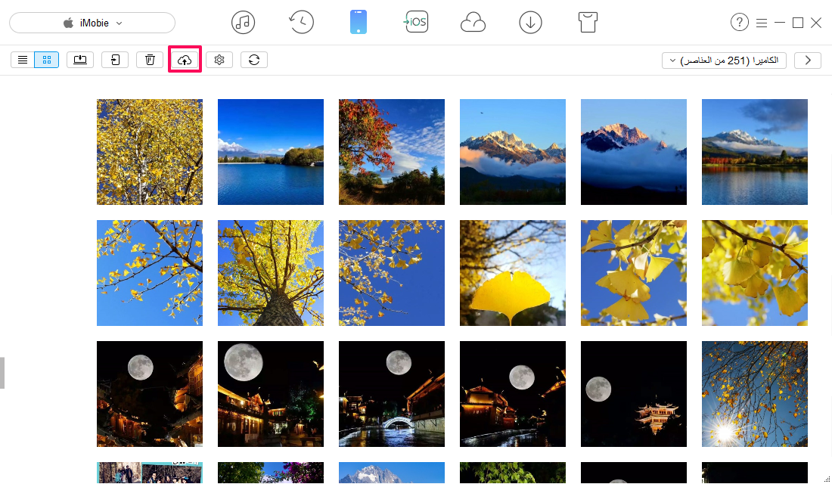The image size is (832, 484).
Task: Open the iCloud manager cloud icon
Action: [x=473, y=23]
